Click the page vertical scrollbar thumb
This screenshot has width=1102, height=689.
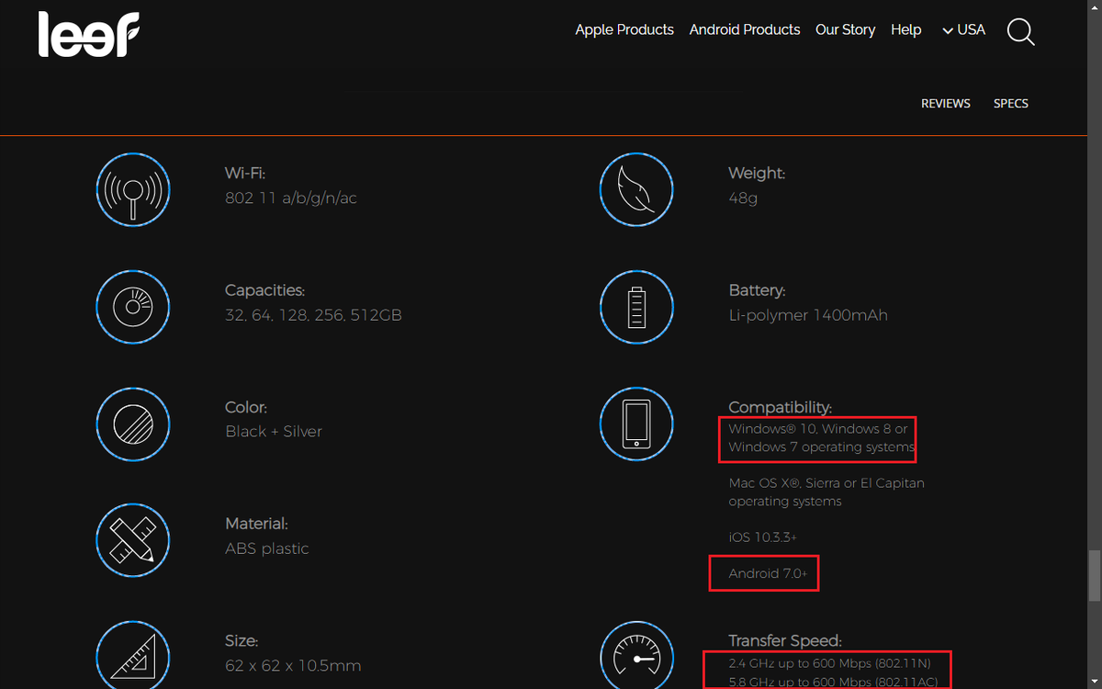pos(1094,575)
